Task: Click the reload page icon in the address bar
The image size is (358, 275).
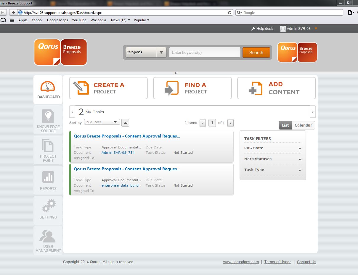Action: 229,13
